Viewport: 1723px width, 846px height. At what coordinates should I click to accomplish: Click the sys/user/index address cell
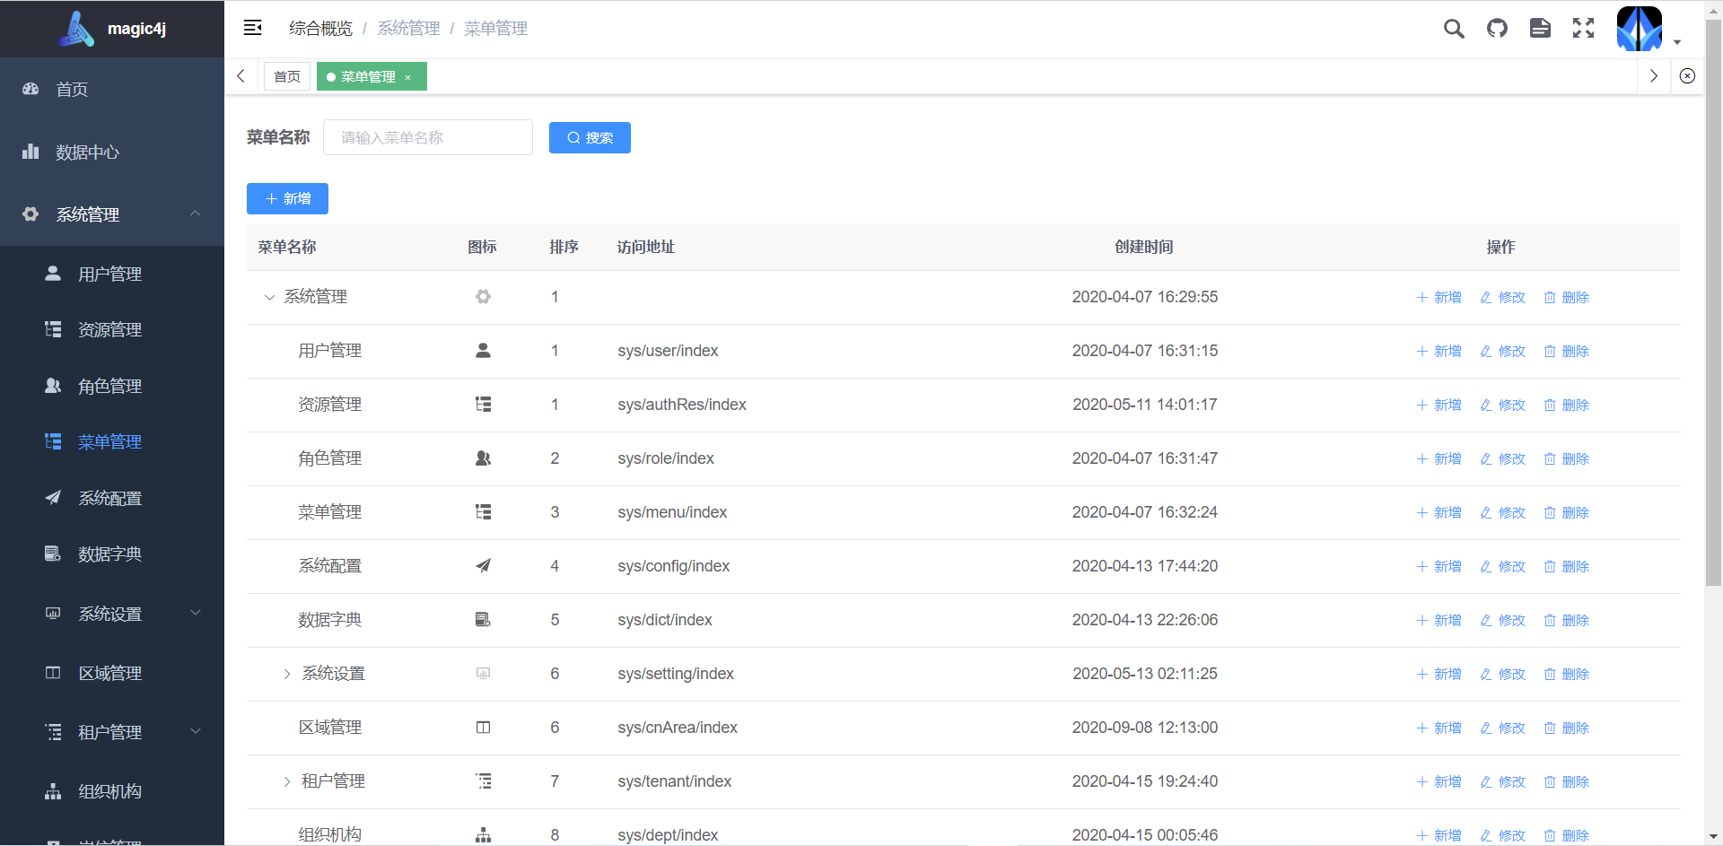click(668, 351)
